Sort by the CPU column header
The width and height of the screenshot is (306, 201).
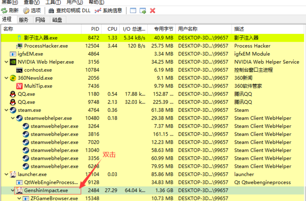point(112,29)
